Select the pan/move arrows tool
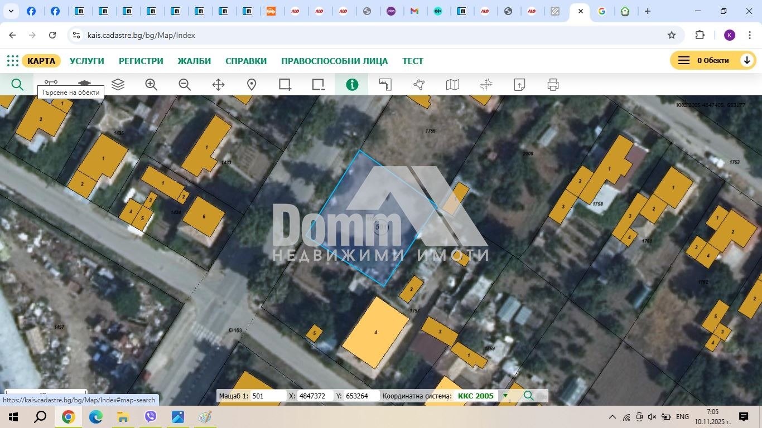This screenshot has height=428, width=762. (x=218, y=85)
